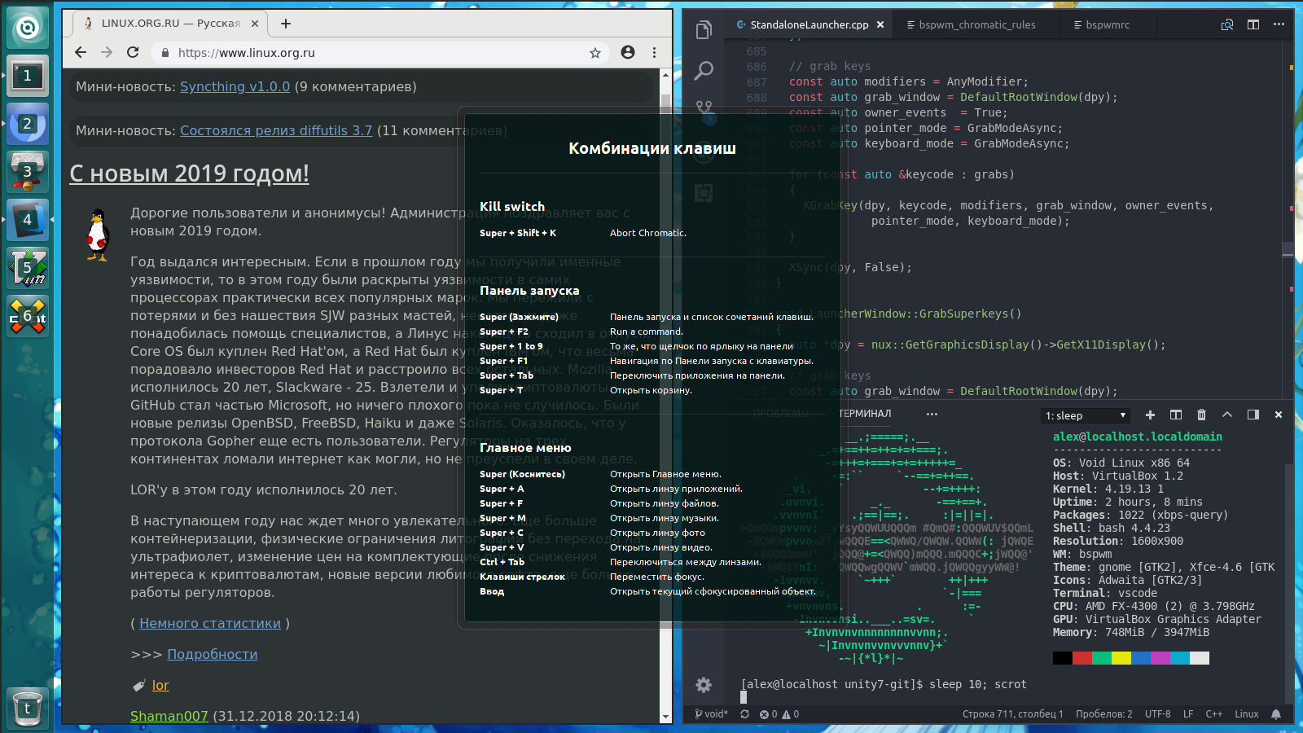Open launcher item 3 in the Unity launcher
This screenshot has height=733, width=1303.
(x=28, y=172)
